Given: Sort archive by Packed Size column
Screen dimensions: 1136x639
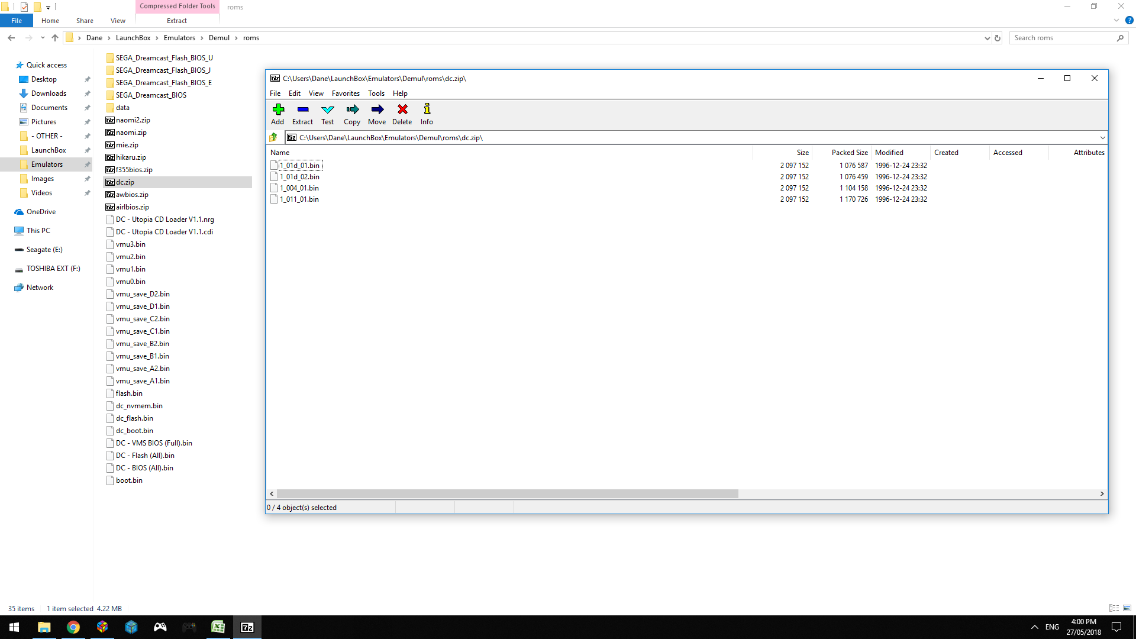Looking at the screenshot, I should coord(841,153).
